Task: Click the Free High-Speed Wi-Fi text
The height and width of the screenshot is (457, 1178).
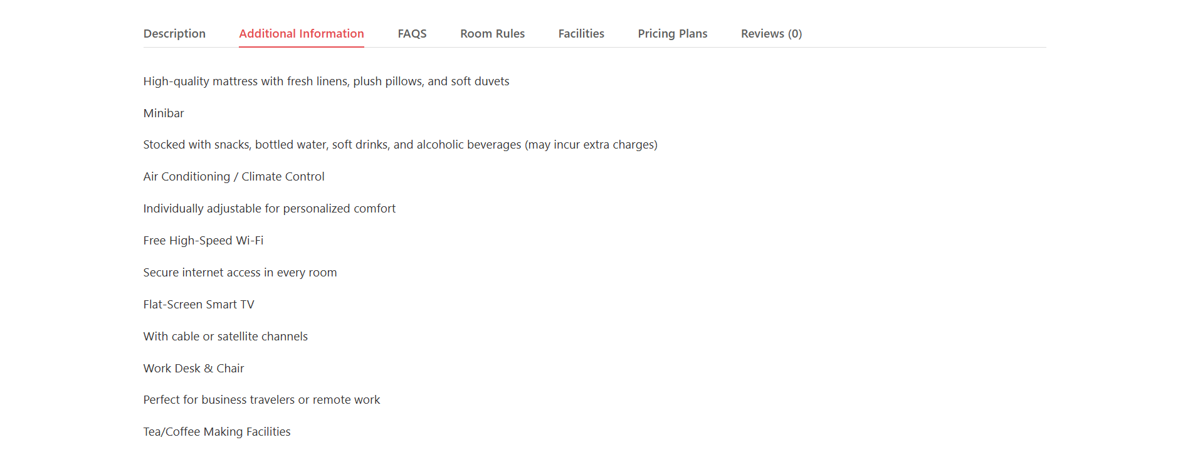Action: (x=203, y=241)
